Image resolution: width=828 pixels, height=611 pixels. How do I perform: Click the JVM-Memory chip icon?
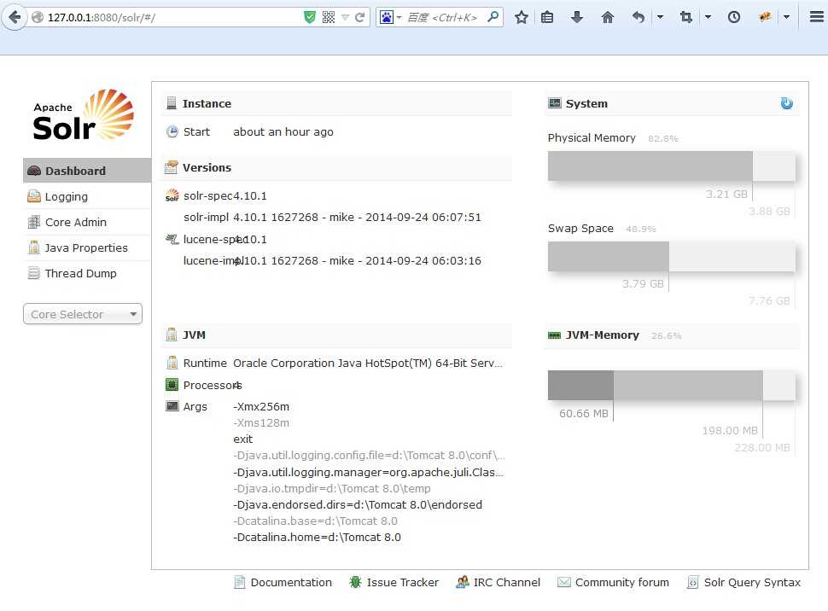point(555,335)
